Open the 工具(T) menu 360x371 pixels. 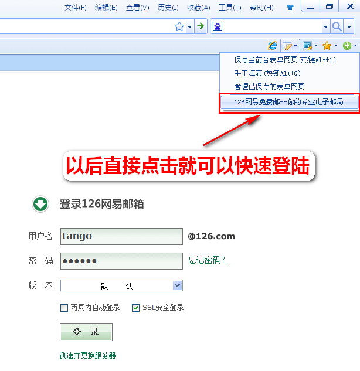pos(230,8)
